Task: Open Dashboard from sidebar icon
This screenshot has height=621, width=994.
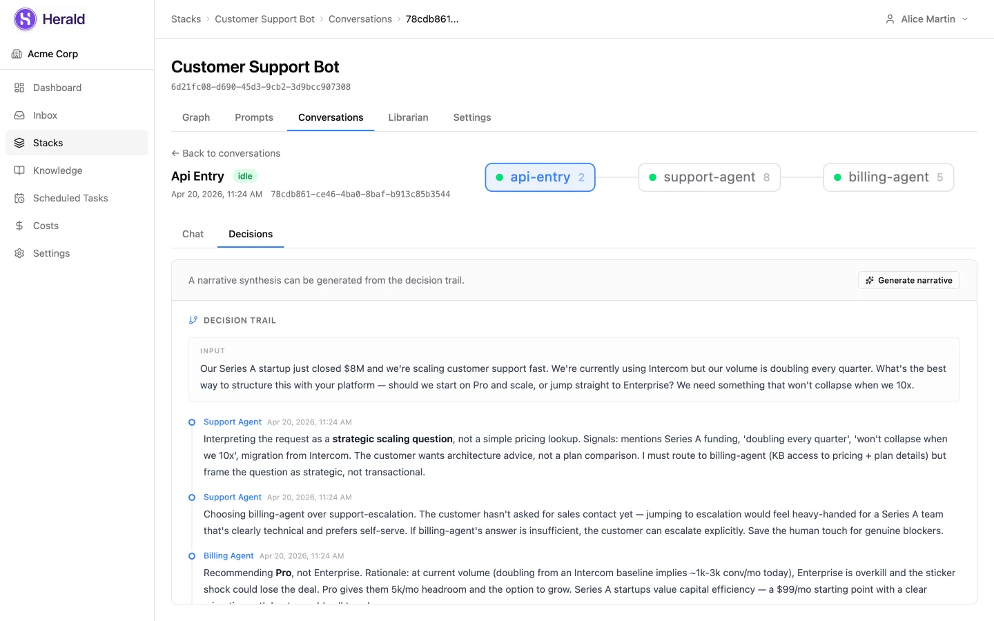Action: point(19,88)
